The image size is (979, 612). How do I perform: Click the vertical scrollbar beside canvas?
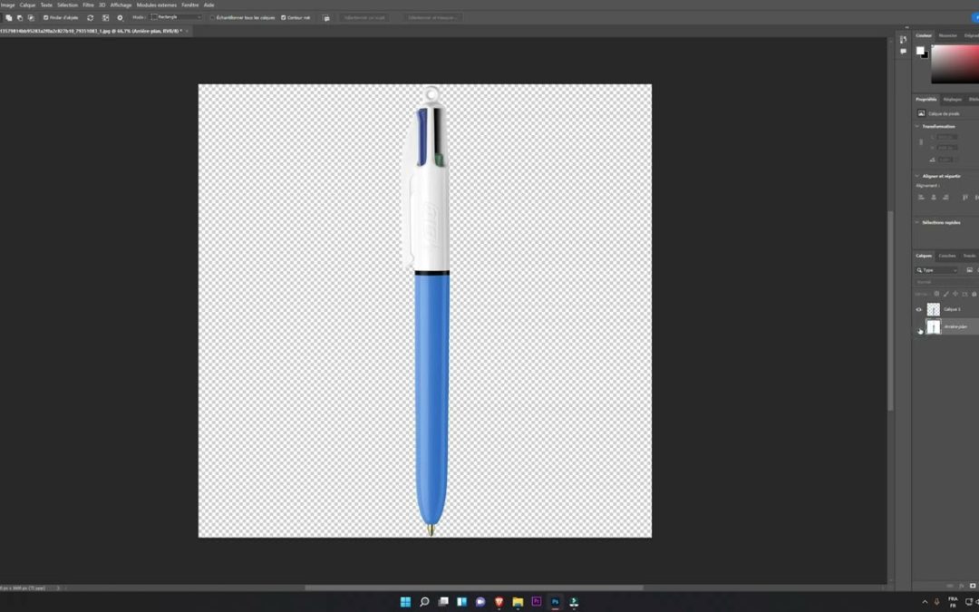(x=891, y=310)
